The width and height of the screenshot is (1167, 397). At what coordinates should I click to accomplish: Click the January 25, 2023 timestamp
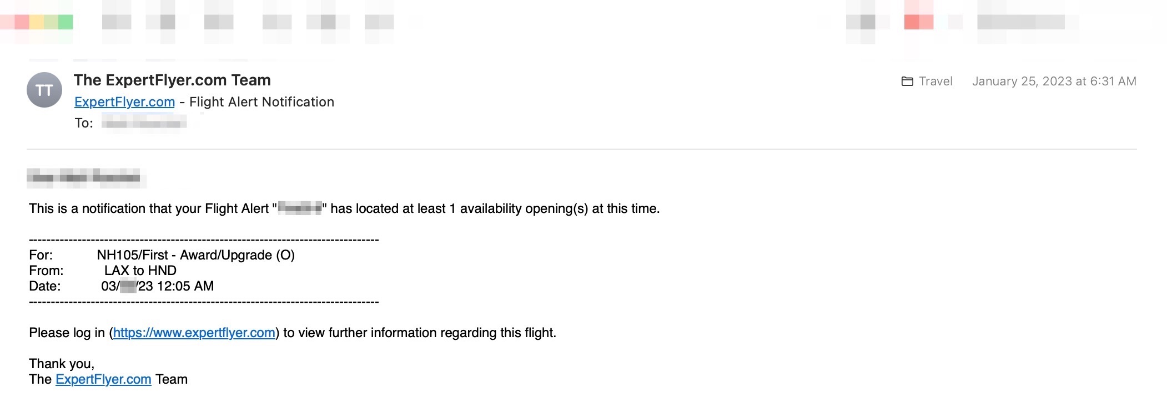pyautogui.click(x=1054, y=82)
